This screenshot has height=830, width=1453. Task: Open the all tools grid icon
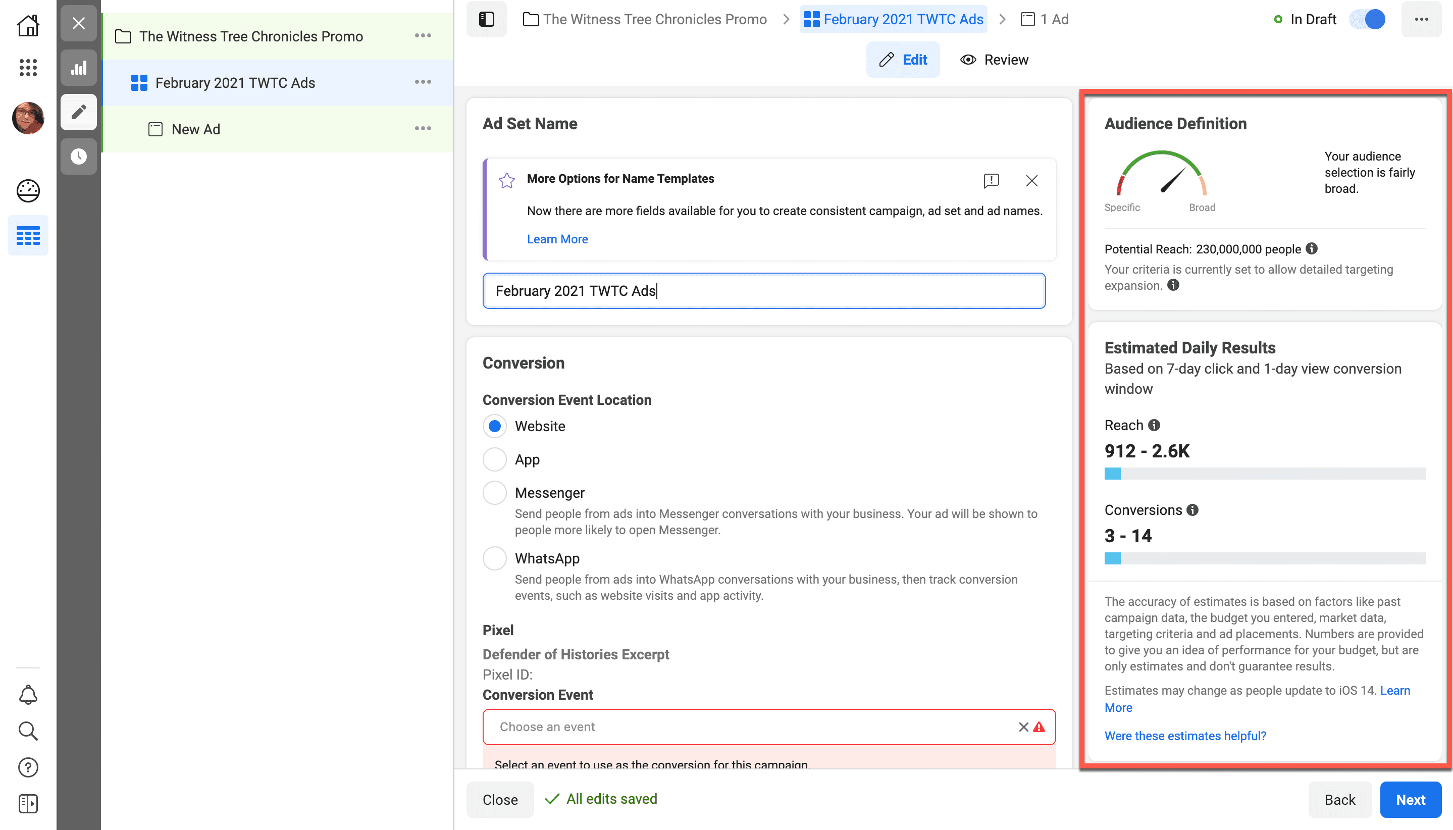coord(28,68)
